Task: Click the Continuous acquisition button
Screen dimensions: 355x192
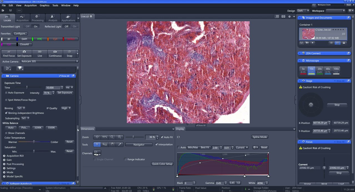Action: (55, 54)
